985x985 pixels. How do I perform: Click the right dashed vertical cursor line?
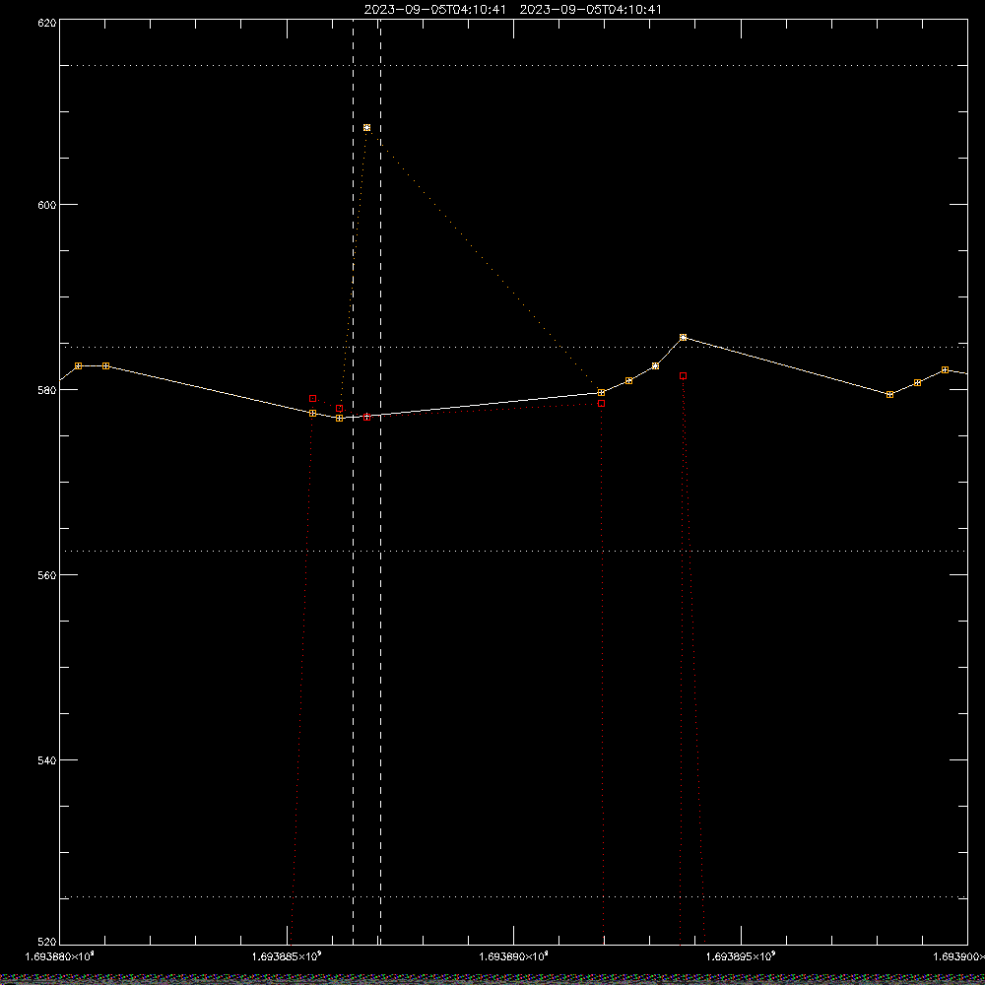point(380,482)
